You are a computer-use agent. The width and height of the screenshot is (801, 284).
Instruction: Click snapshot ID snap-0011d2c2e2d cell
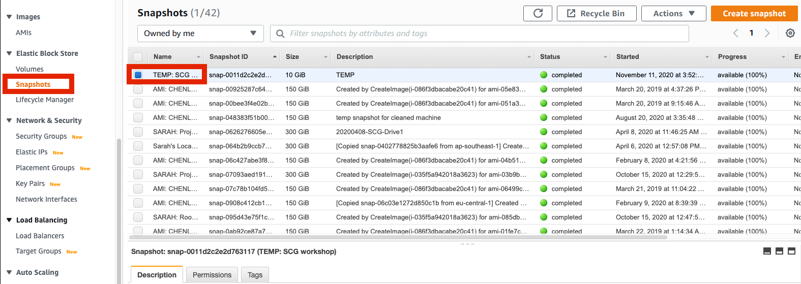(240, 75)
